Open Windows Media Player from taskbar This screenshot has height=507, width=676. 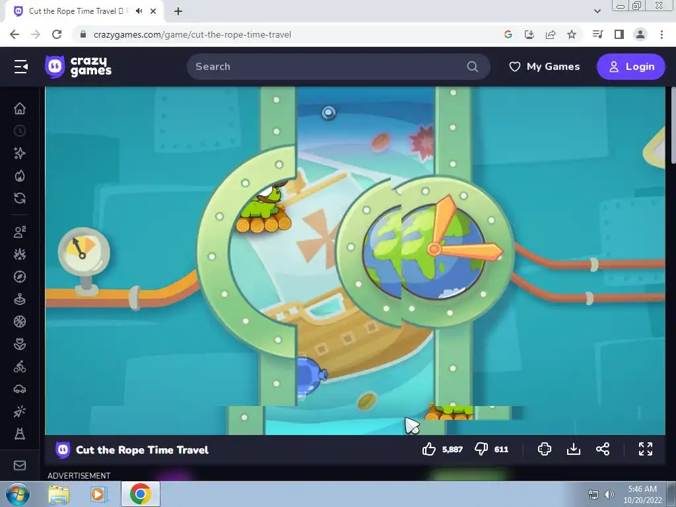coord(98,494)
